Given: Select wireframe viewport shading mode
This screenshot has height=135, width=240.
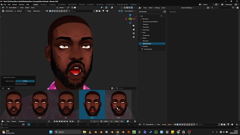Looking at the screenshot, I should [125, 7].
